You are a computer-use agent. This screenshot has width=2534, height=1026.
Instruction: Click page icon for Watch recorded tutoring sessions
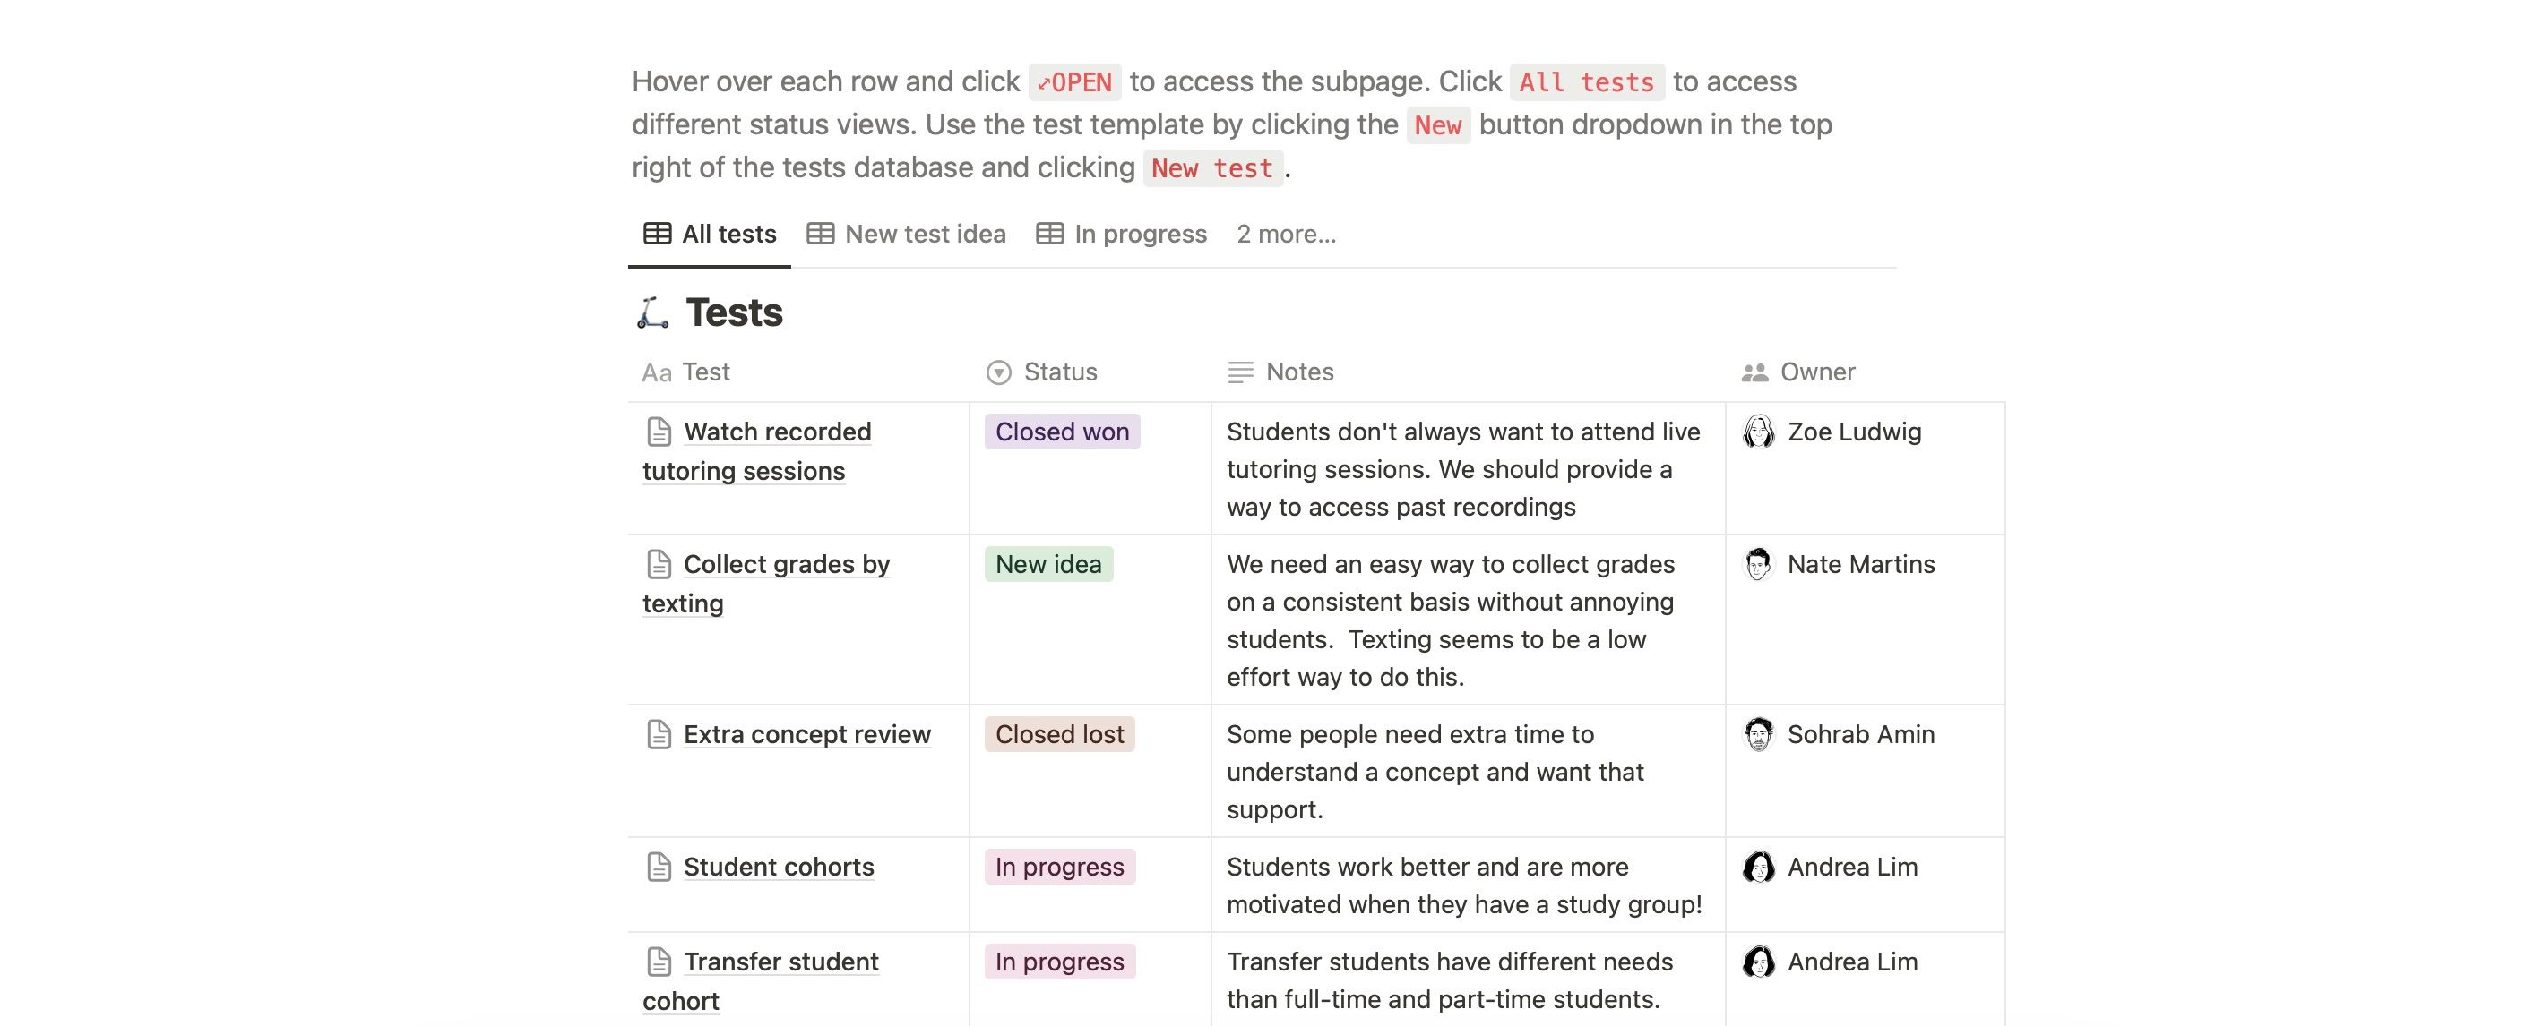(659, 432)
